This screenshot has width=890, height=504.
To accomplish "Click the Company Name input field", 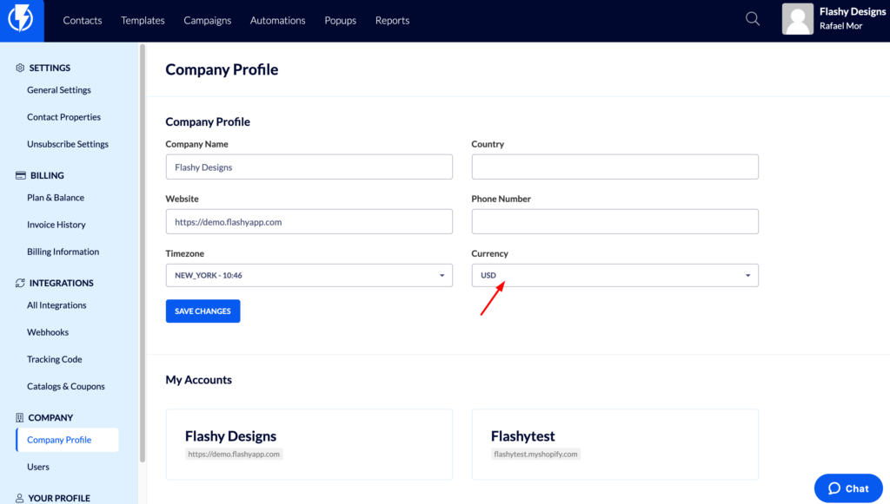I will pyautogui.click(x=309, y=167).
